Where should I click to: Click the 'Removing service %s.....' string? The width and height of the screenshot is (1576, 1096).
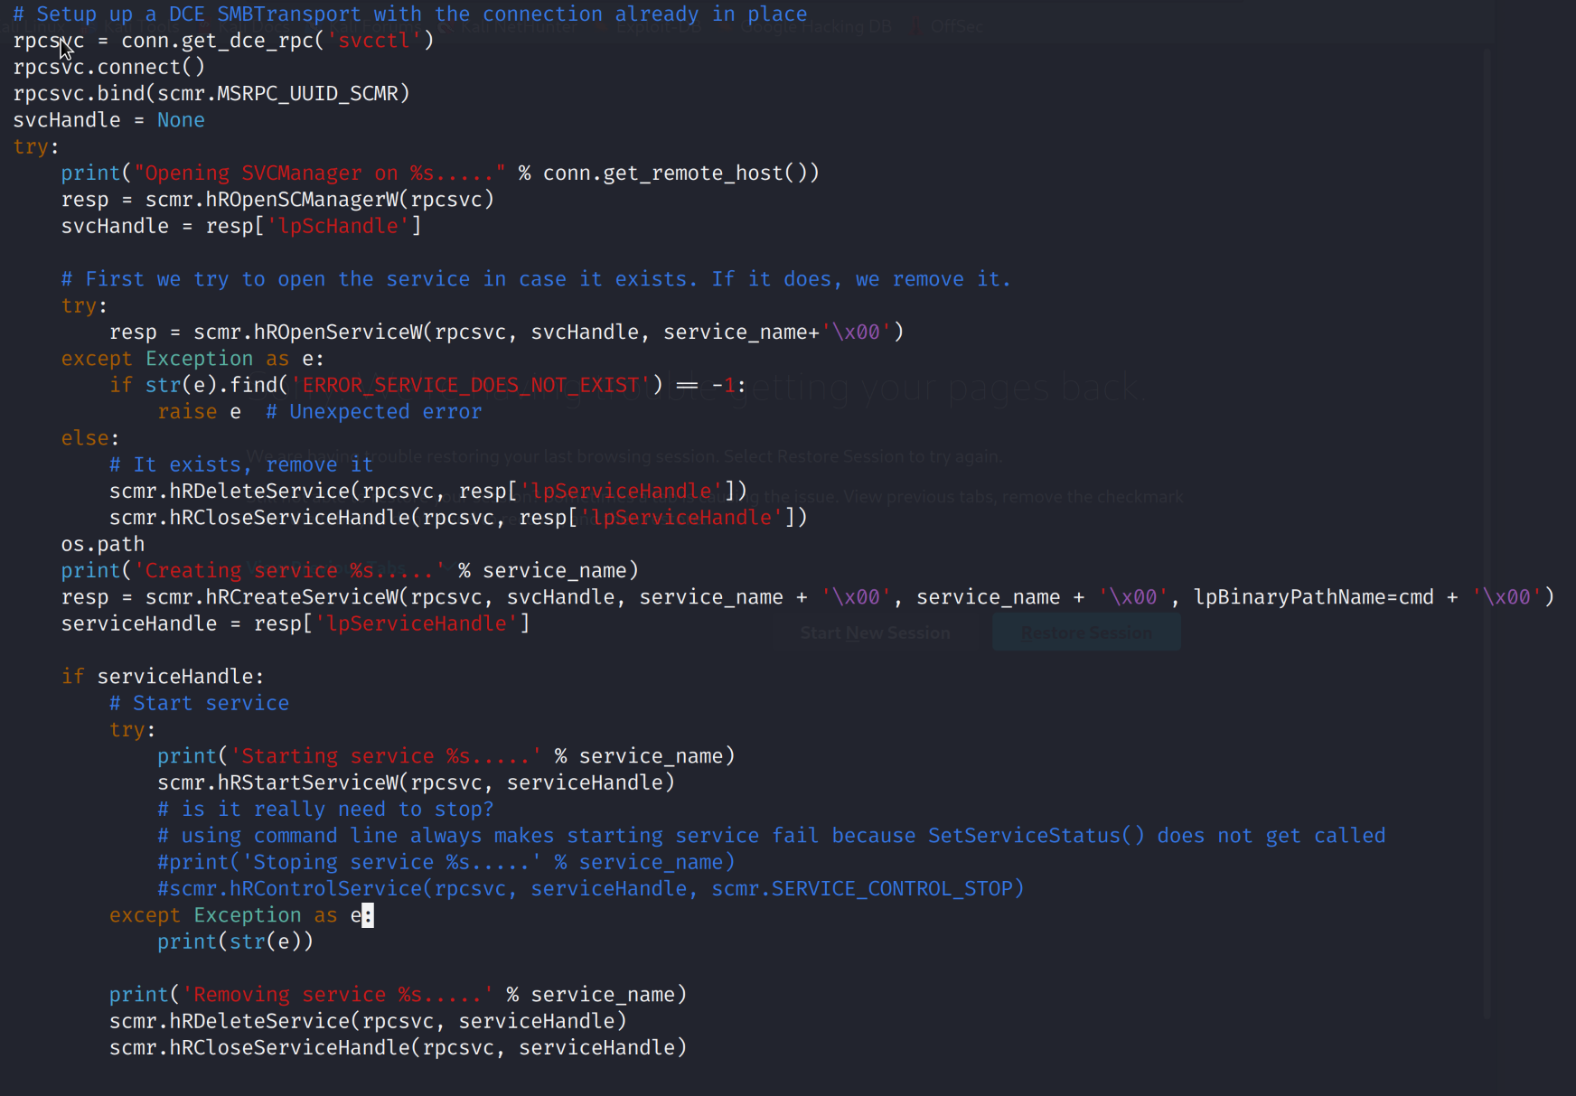click(337, 995)
